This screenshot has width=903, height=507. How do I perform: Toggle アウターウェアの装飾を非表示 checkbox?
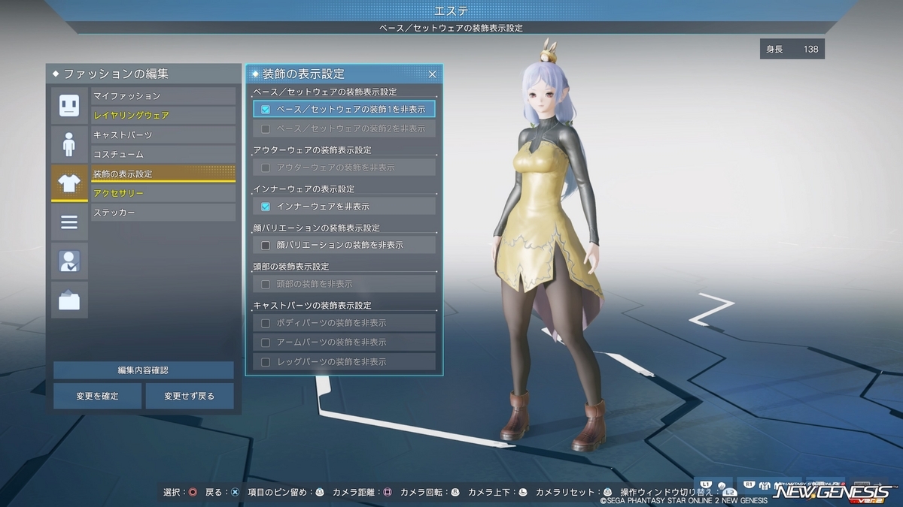click(266, 167)
